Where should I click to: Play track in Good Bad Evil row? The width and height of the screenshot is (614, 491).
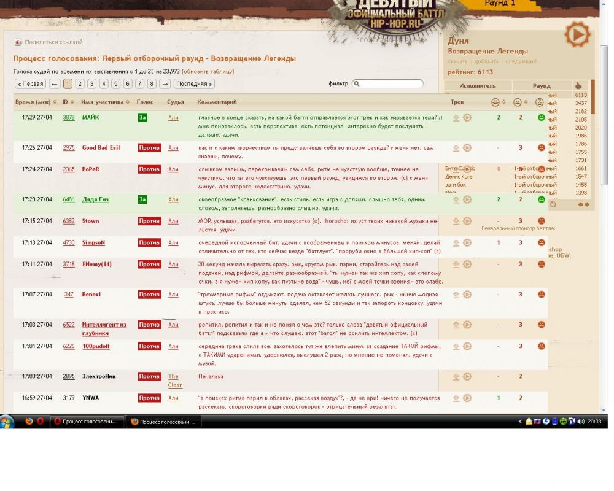(467, 148)
